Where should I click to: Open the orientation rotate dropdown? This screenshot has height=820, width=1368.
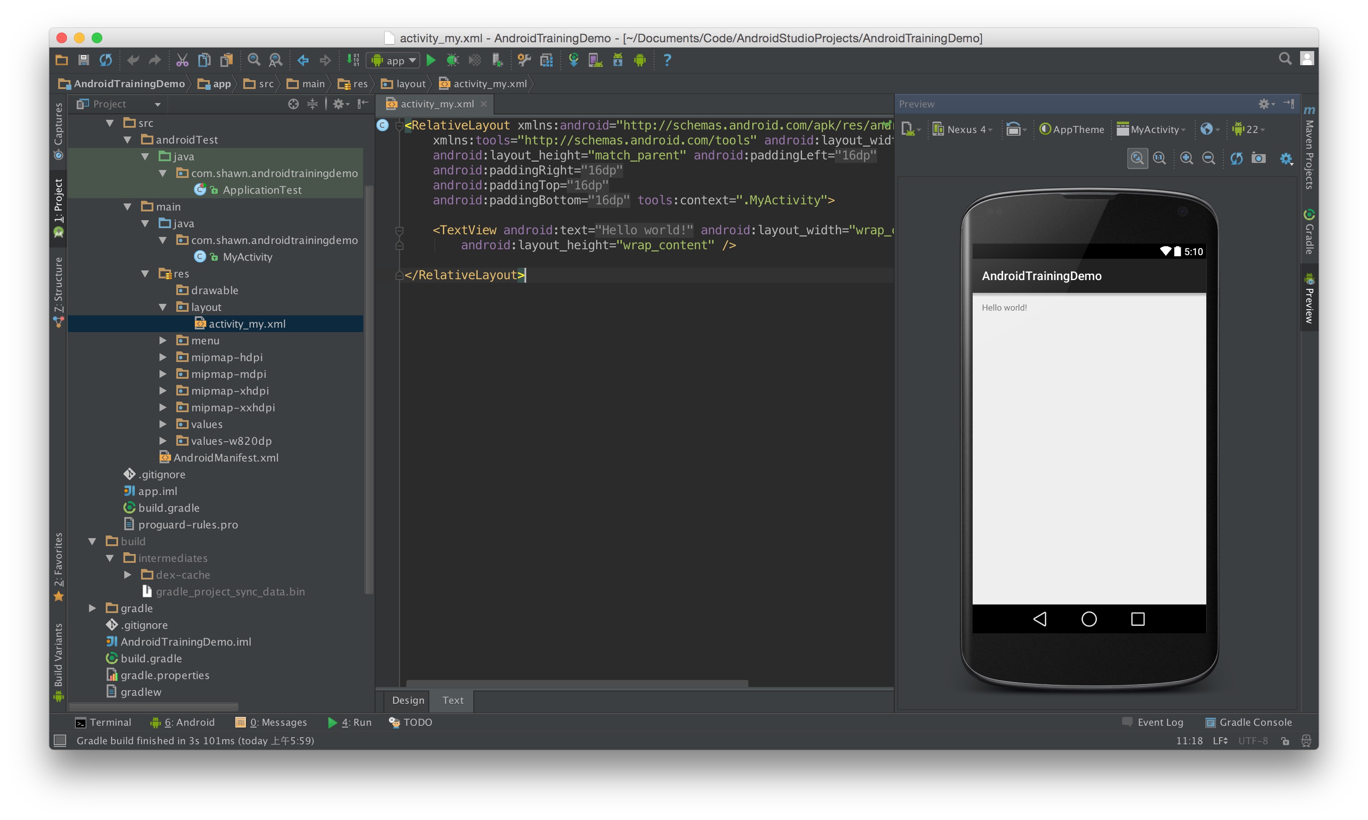1016,129
